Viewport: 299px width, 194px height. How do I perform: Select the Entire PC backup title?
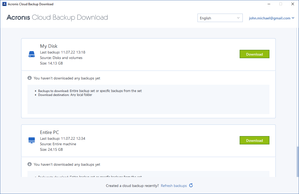[49, 132]
